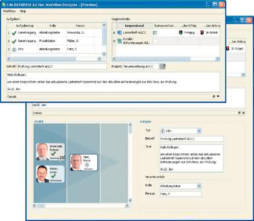The height and width of the screenshot is (221, 254).
Task: Click the Freigegeben traffic light icon in front window
Action: pos(181,33)
